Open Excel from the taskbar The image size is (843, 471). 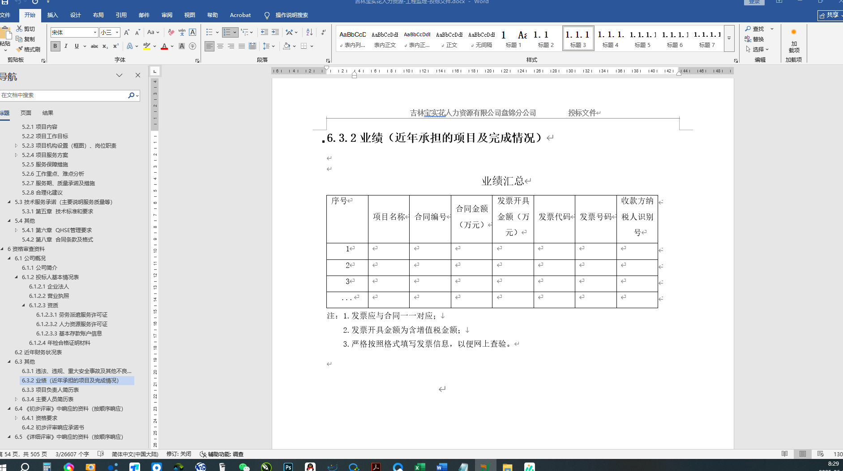pyautogui.click(x=419, y=467)
